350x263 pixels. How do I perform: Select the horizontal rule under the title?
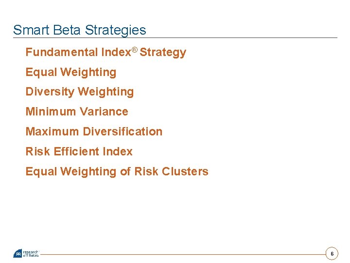point(175,38)
